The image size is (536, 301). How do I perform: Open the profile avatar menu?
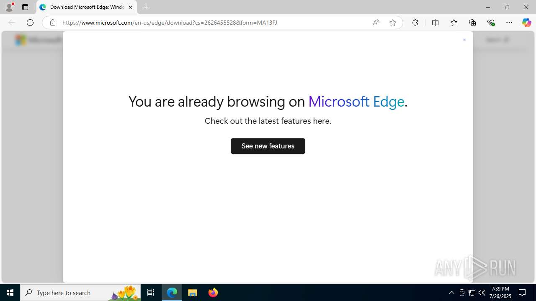9,7
